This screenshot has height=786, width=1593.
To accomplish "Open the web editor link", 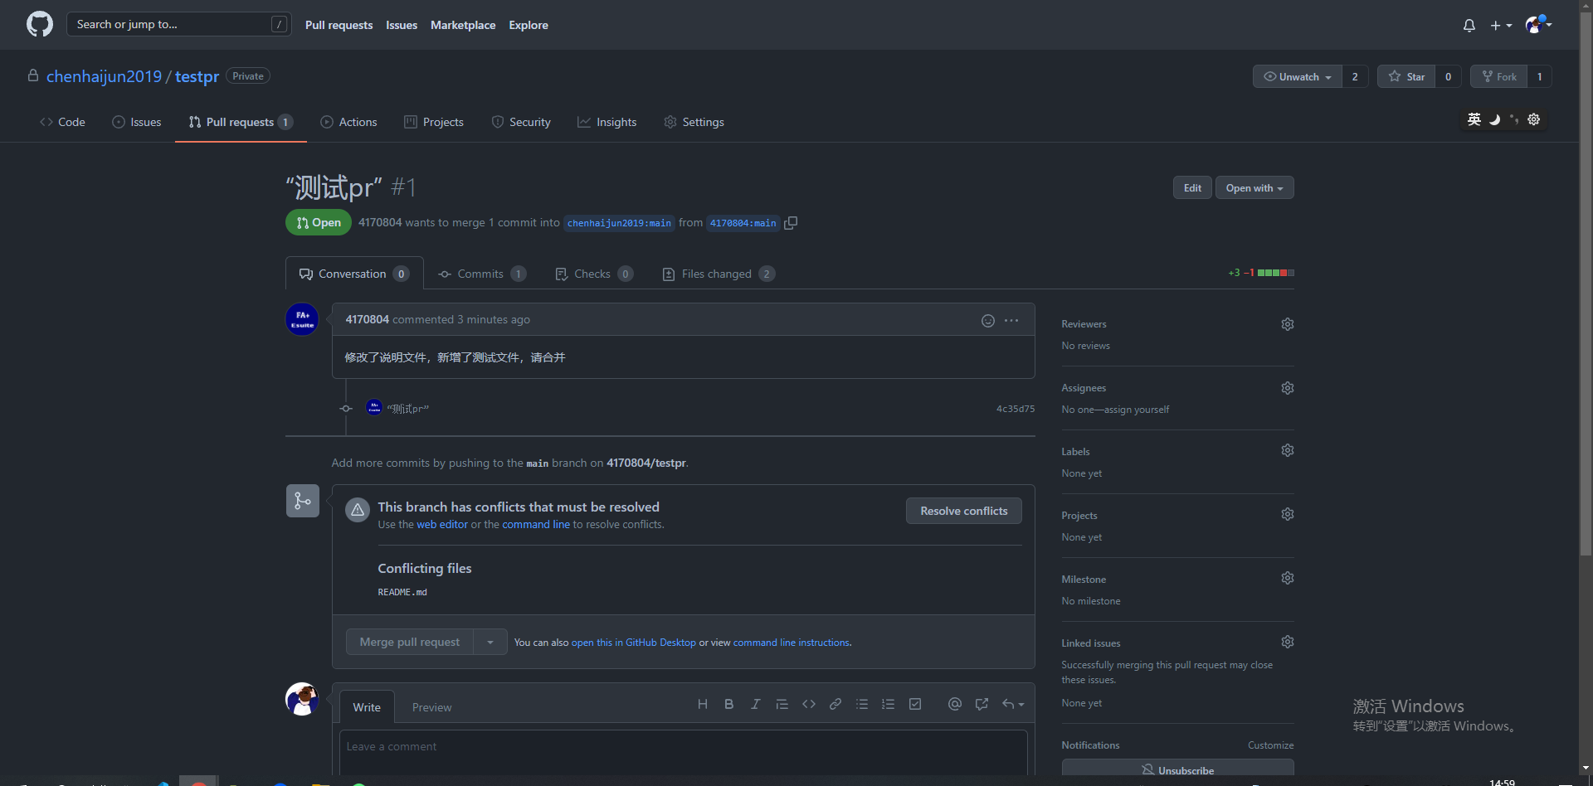I will (x=442, y=525).
